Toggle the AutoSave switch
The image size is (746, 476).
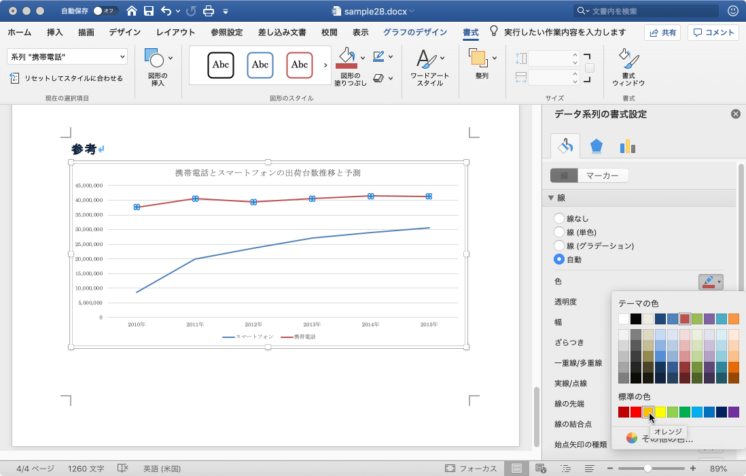pos(105,11)
